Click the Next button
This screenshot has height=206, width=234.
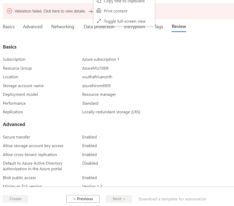coord(119,199)
